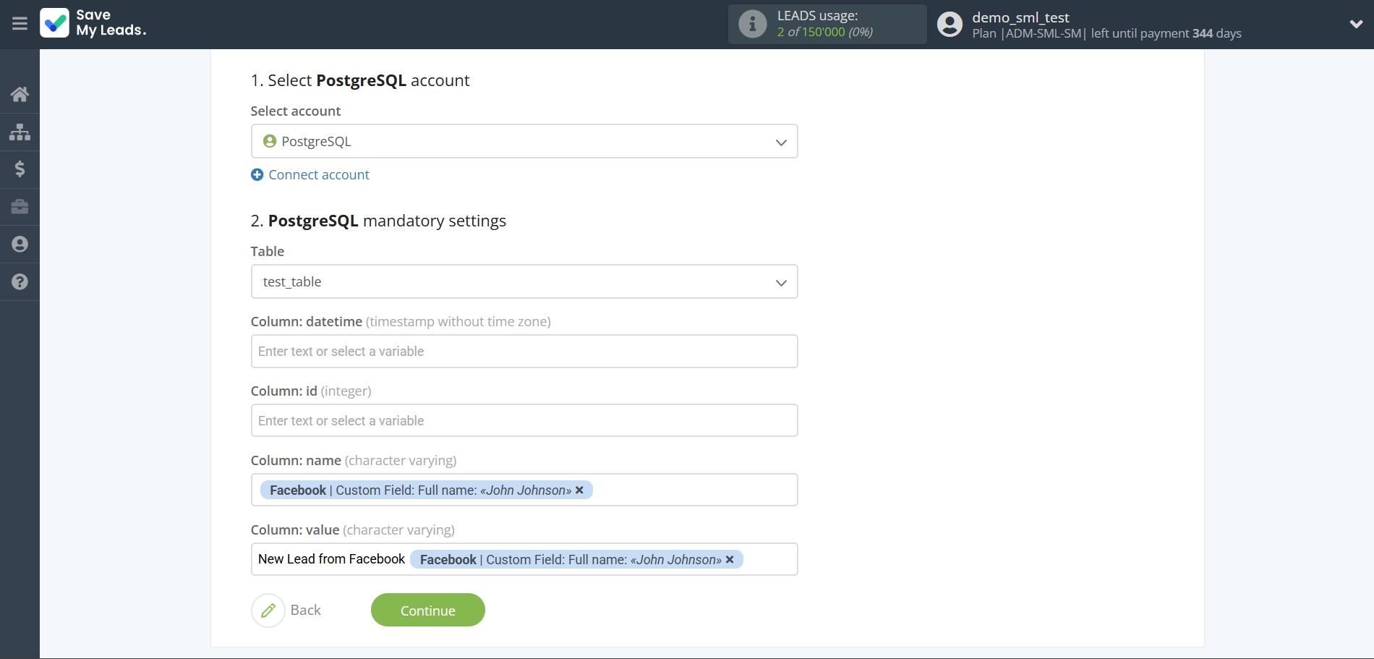Open the profile icon in the sidebar
Image resolution: width=1374 pixels, height=659 pixels.
coord(20,245)
